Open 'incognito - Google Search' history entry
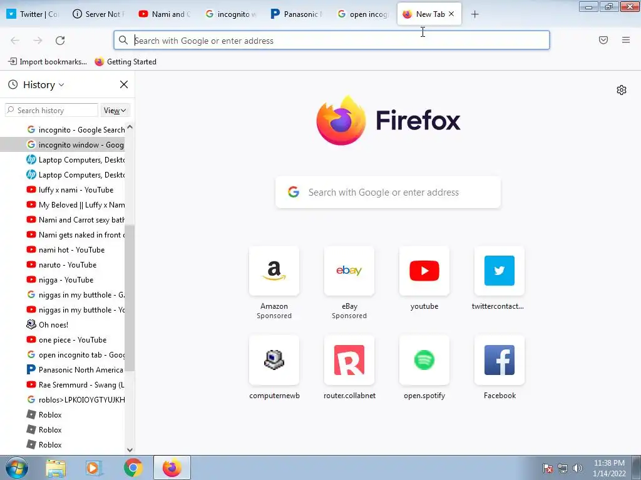The image size is (641, 480). coord(76,130)
